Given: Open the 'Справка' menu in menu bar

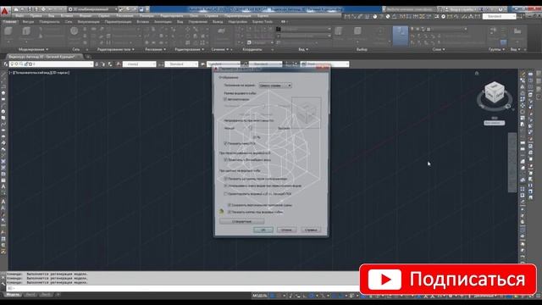Looking at the screenshot, I should (x=211, y=16).
